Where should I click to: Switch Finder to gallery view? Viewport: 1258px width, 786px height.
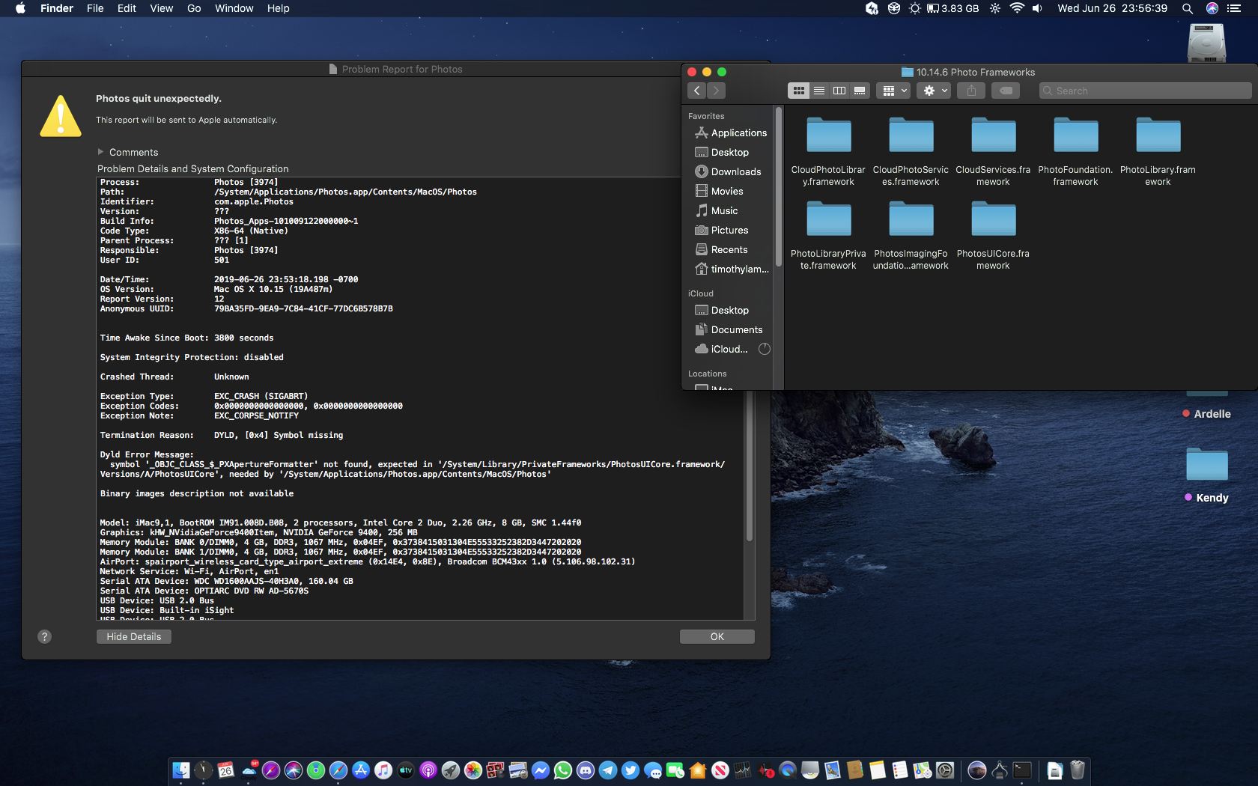point(860,91)
